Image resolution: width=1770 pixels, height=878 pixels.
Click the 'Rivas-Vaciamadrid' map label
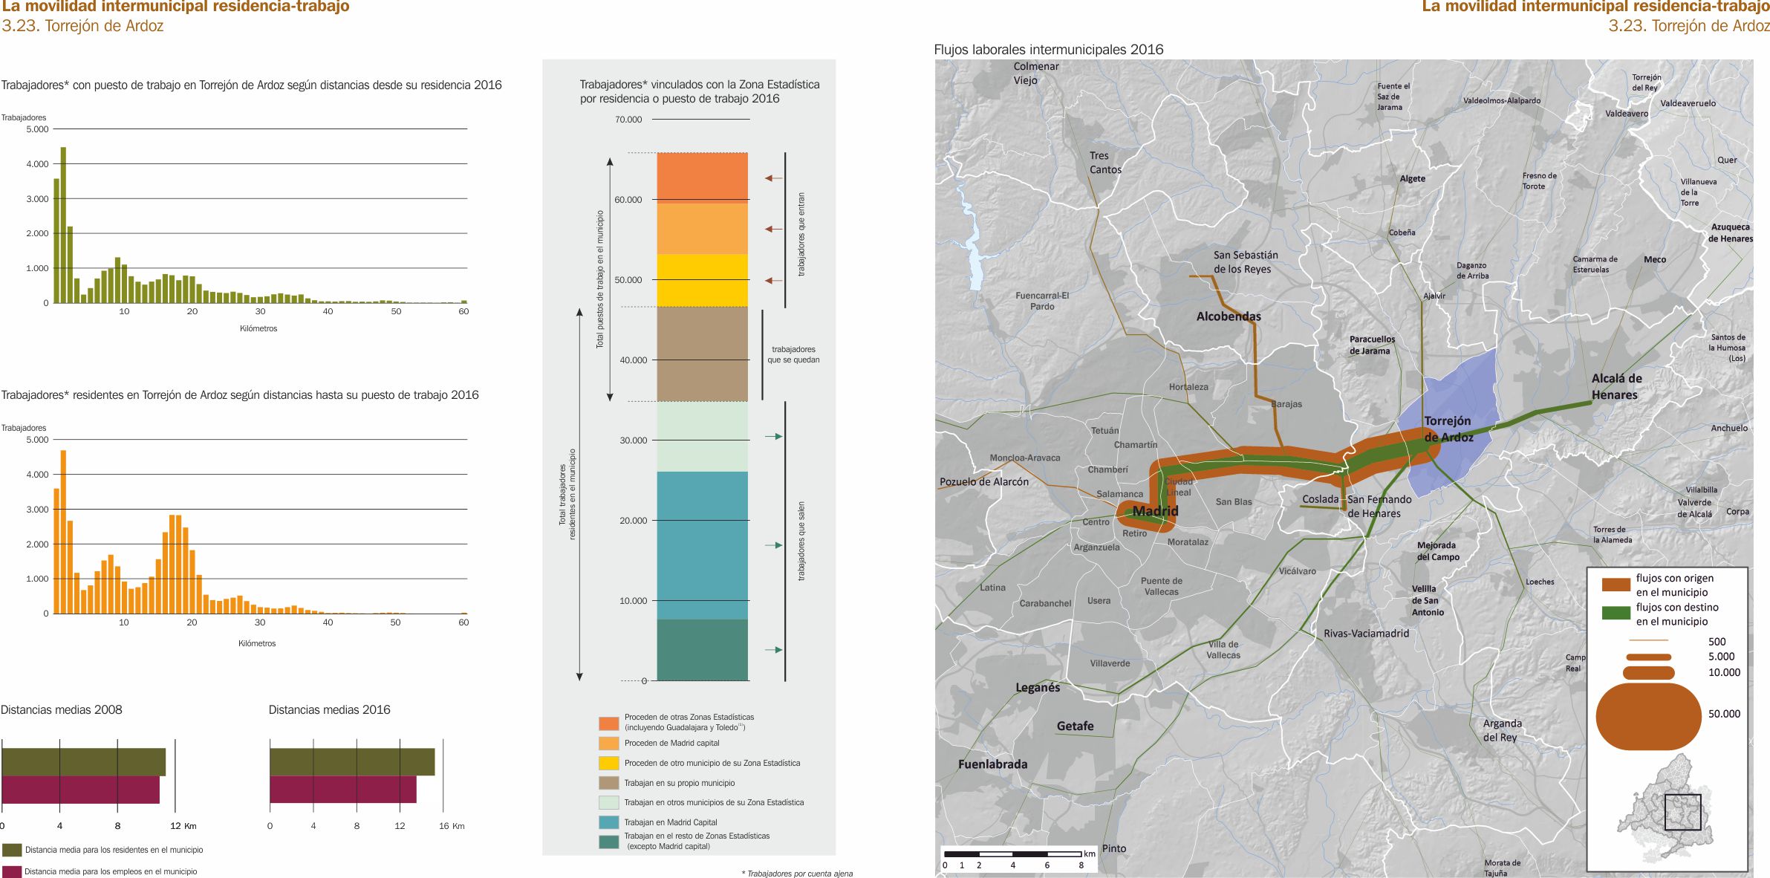[1366, 634]
